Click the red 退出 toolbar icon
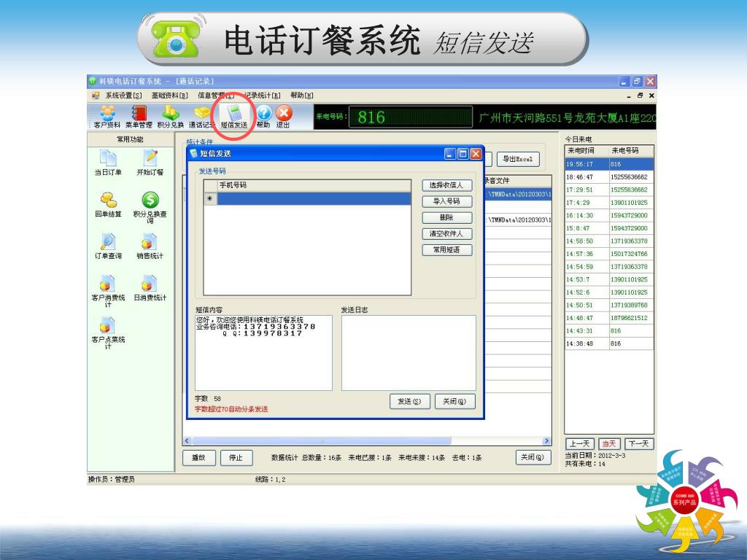 point(284,117)
